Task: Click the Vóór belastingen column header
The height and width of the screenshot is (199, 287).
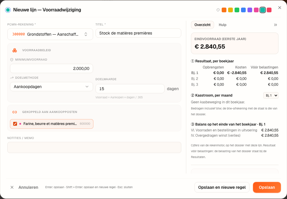Action: pos(264,67)
